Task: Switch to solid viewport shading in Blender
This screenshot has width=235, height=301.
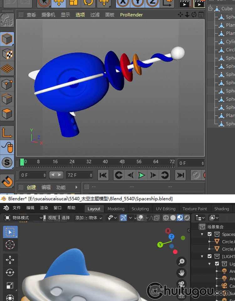Action: pyautogui.click(x=173, y=218)
